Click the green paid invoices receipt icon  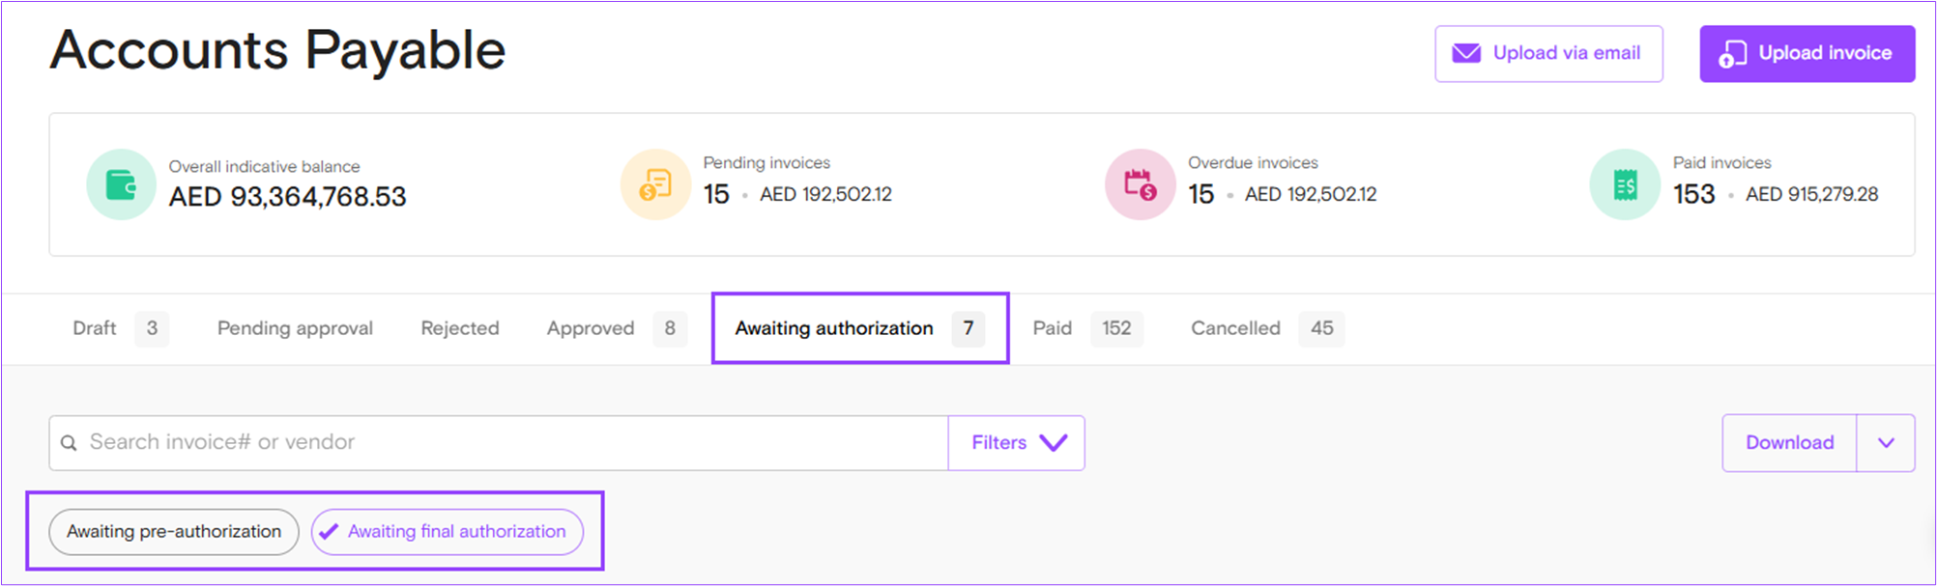click(x=1625, y=184)
